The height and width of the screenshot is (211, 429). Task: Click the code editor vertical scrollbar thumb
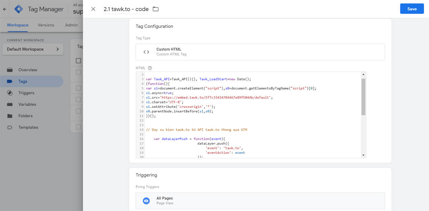click(x=364, y=97)
